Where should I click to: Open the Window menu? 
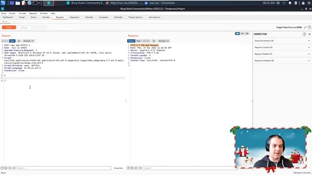(x=44, y=13)
